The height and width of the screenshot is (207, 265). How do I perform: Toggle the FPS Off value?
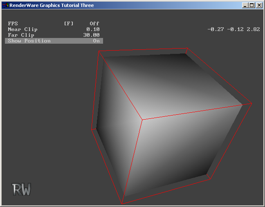[x=94, y=24]
